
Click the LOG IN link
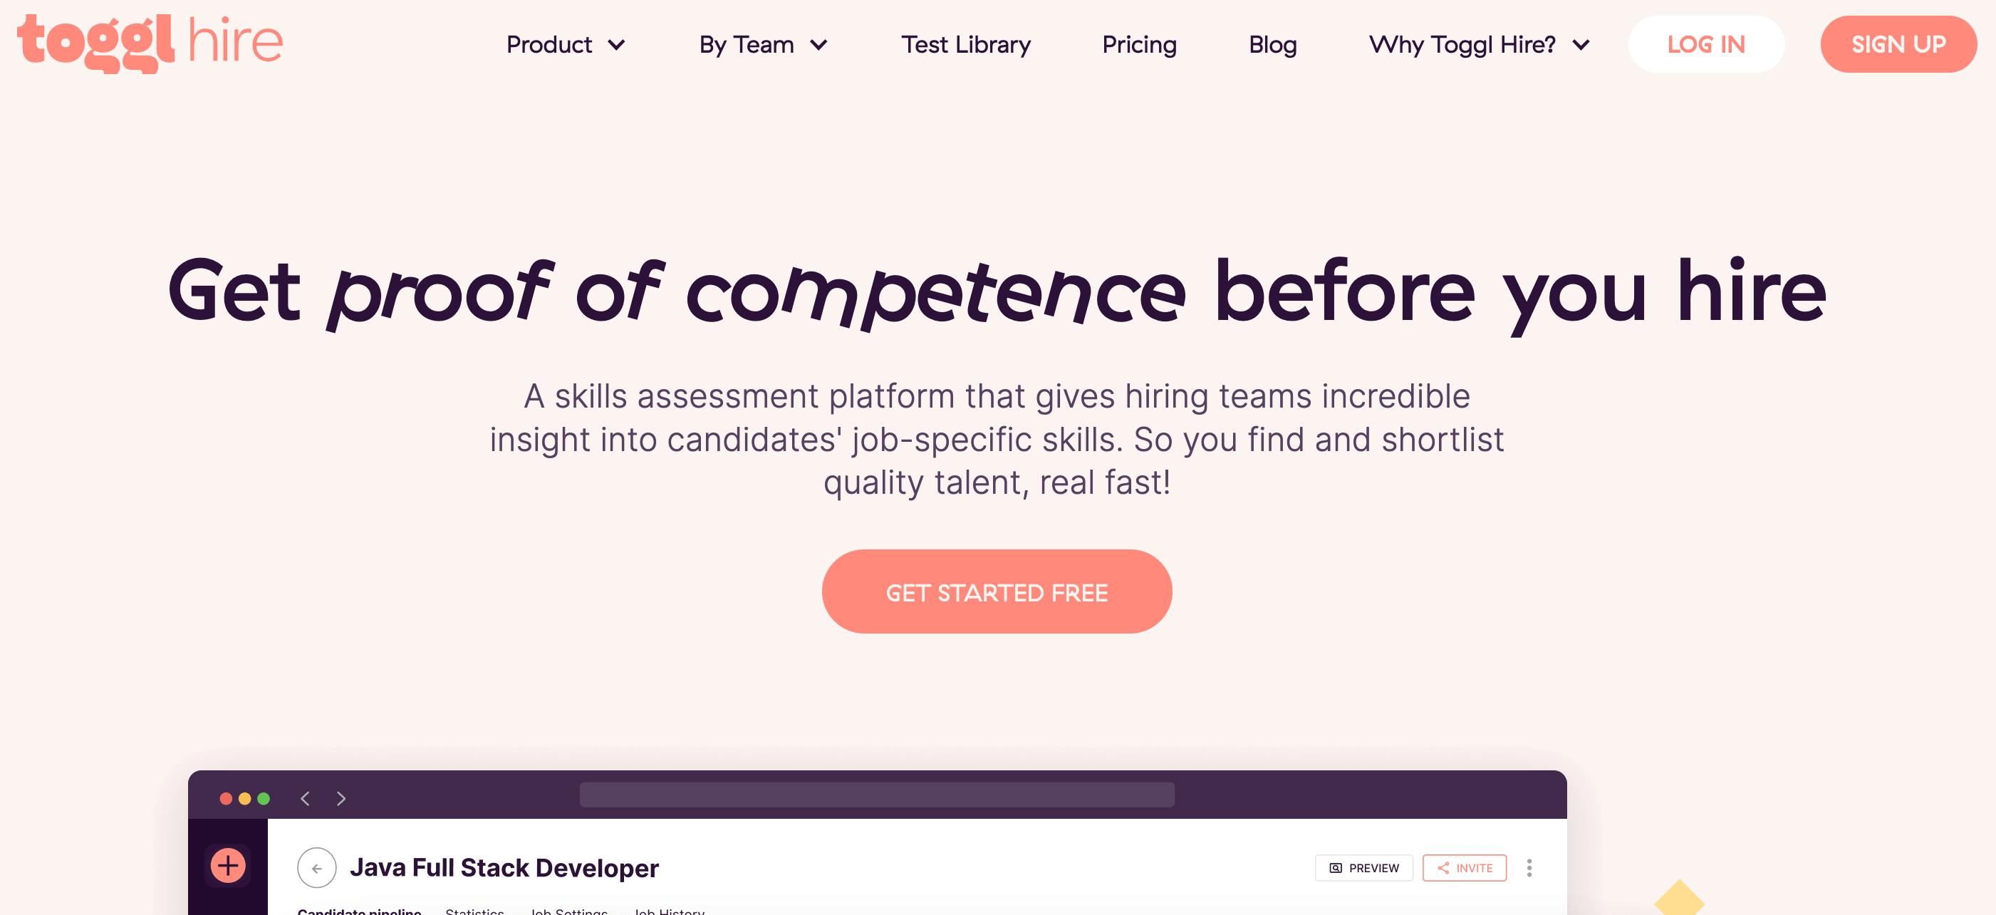click(1707, 46)
